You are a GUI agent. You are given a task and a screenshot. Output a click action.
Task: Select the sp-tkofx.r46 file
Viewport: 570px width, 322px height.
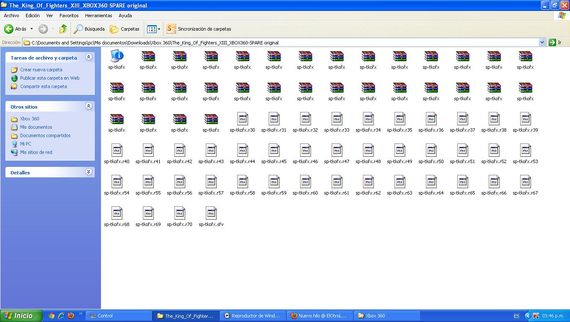point(305,154)
